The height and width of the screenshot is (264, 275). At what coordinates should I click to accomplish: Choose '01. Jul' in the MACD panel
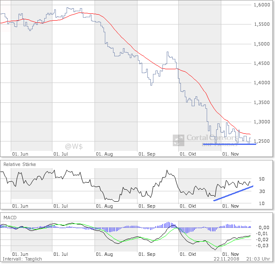(61, 254)
